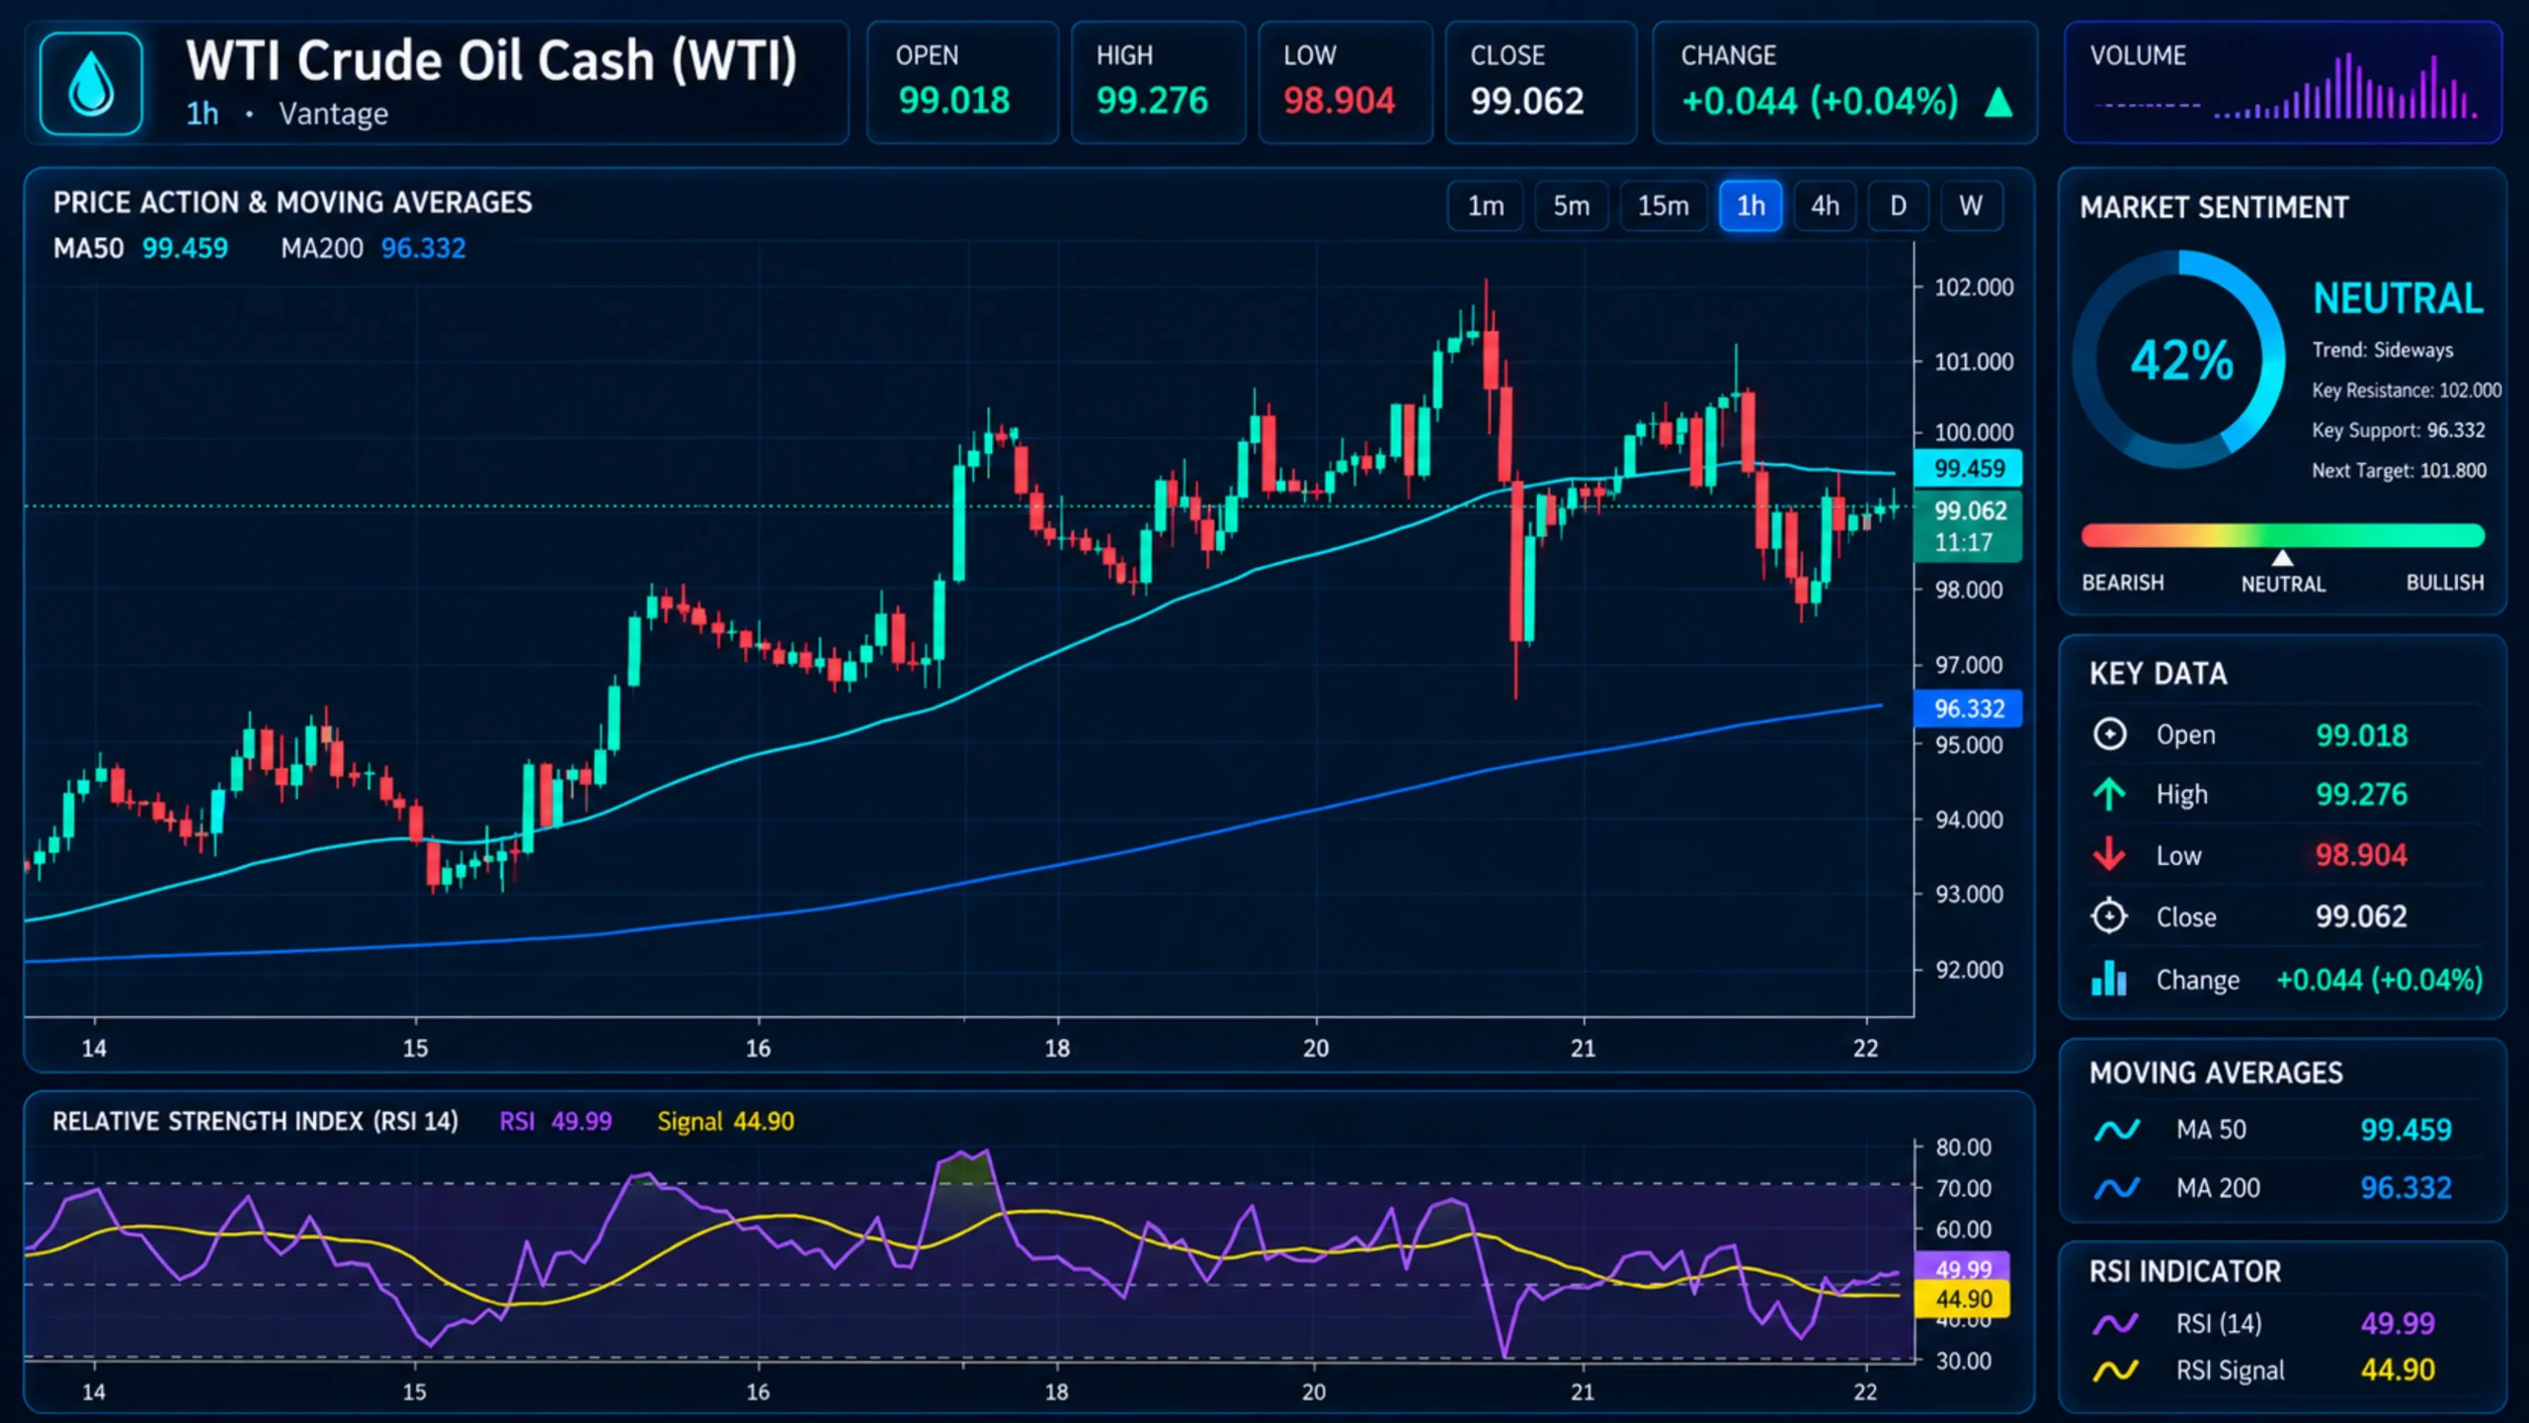The image size is (2529, 1423).
Task: Select the active 1h timeframe button
Action: click(1751, 205)
